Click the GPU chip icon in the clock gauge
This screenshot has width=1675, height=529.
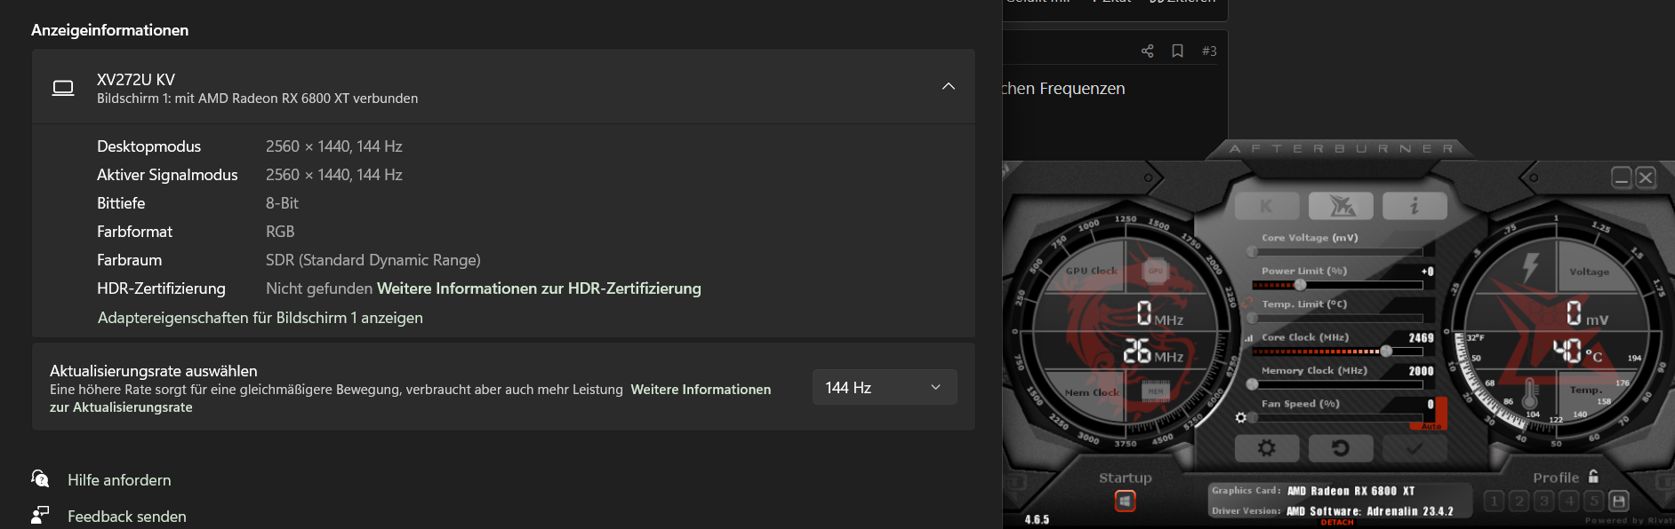[x=1155, y=271]
